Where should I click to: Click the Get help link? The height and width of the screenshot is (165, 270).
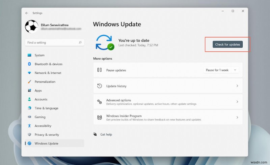coord(106,134)
